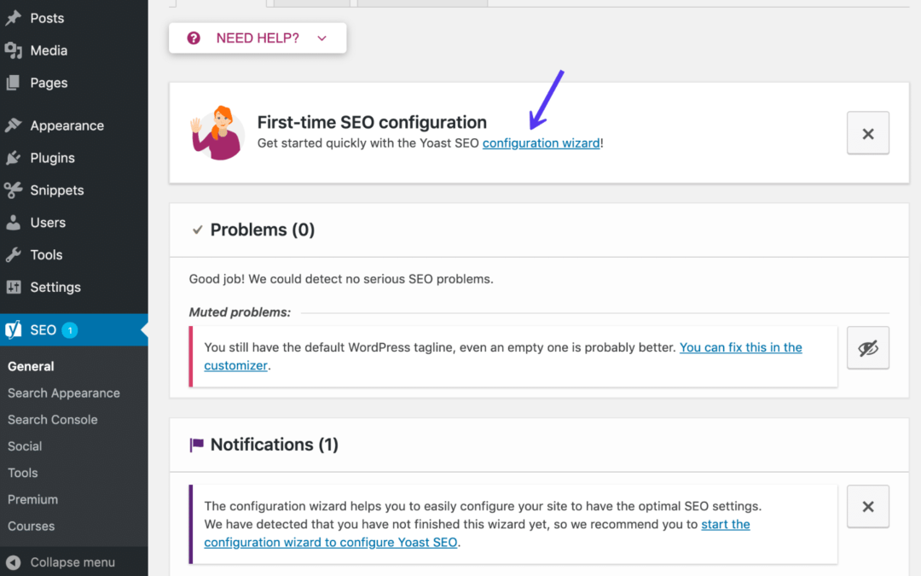The width and height of the screenshot is (921, 576).
Task: Click the question mark help icon
Action: [x=194, y=38]
